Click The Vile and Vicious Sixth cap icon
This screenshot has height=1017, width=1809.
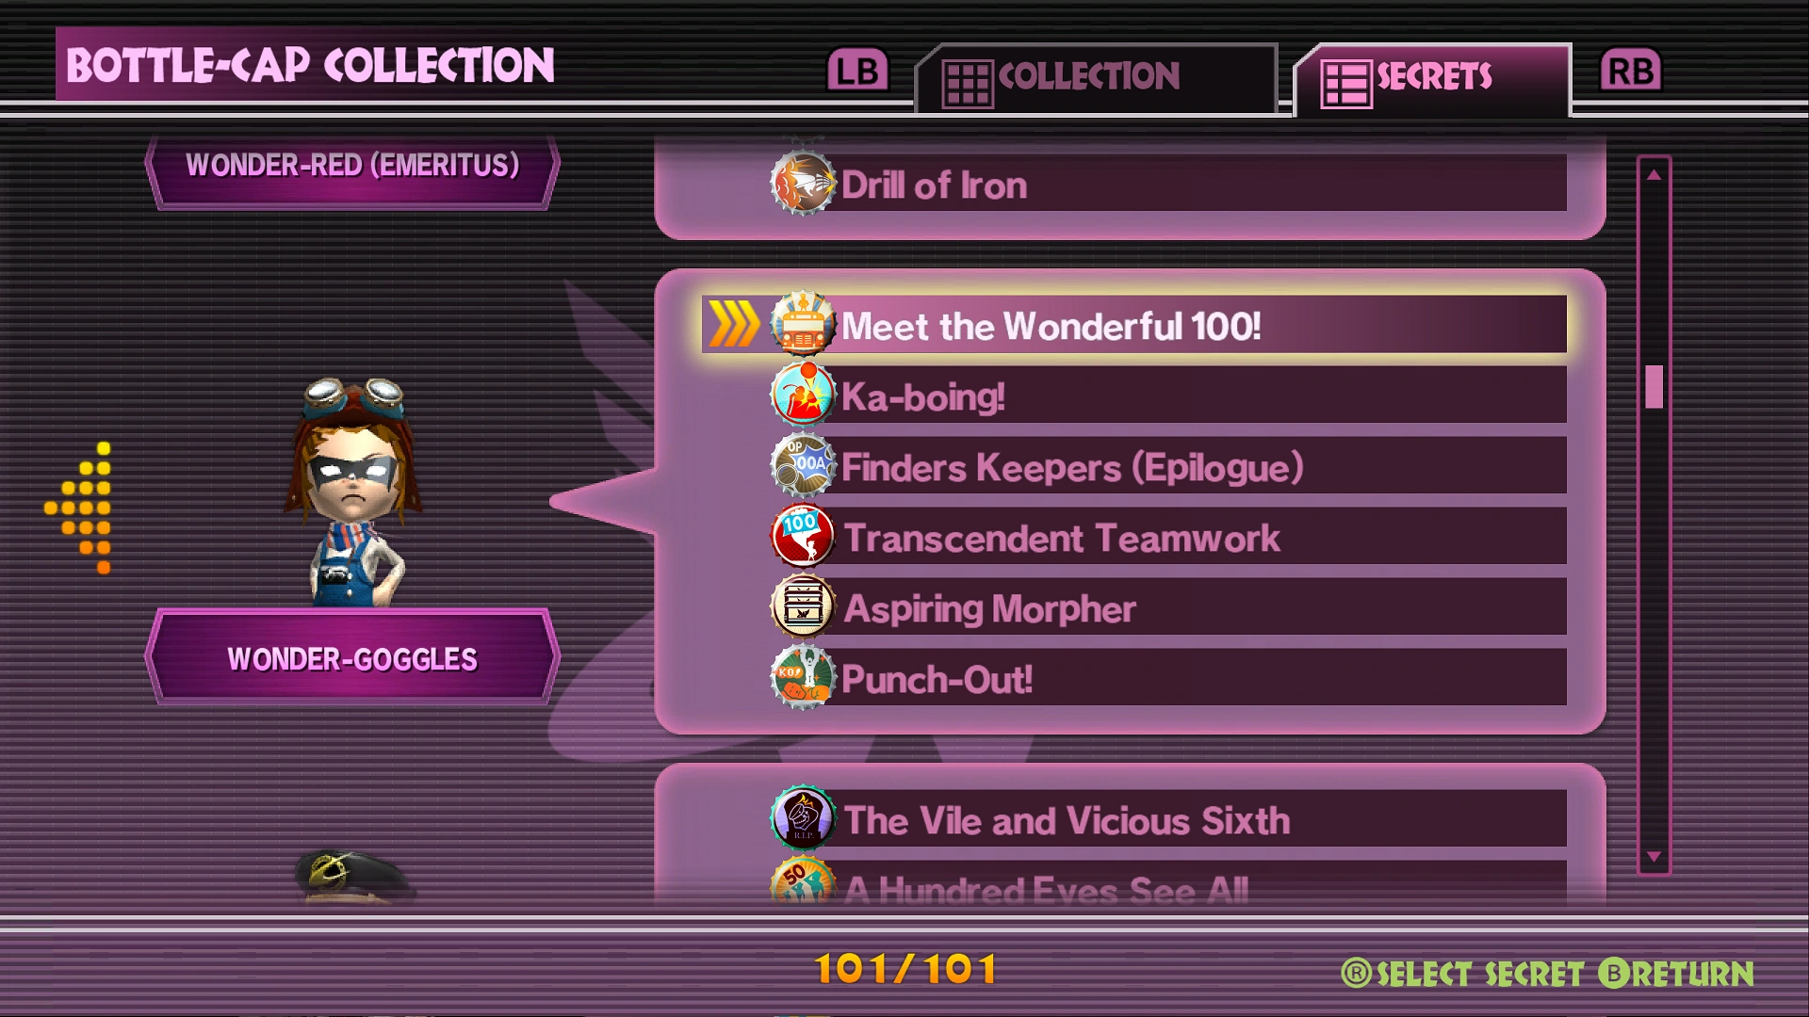point(803,818)
